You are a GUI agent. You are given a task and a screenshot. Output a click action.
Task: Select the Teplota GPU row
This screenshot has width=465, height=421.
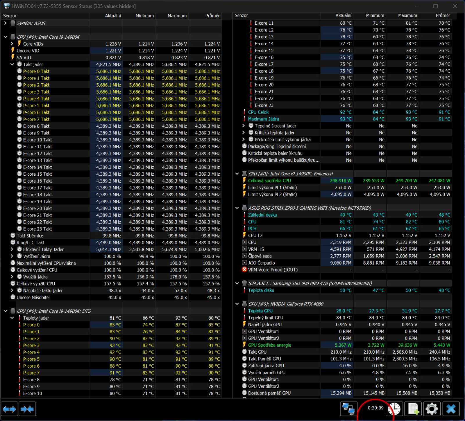343,311
